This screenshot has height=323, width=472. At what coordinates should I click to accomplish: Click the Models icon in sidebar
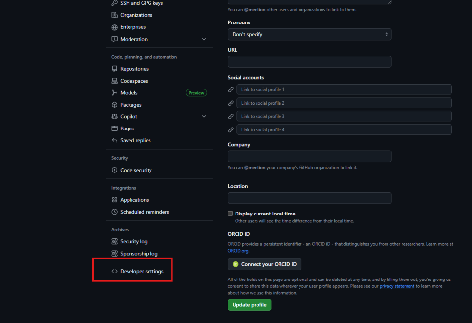click(114, 93)
